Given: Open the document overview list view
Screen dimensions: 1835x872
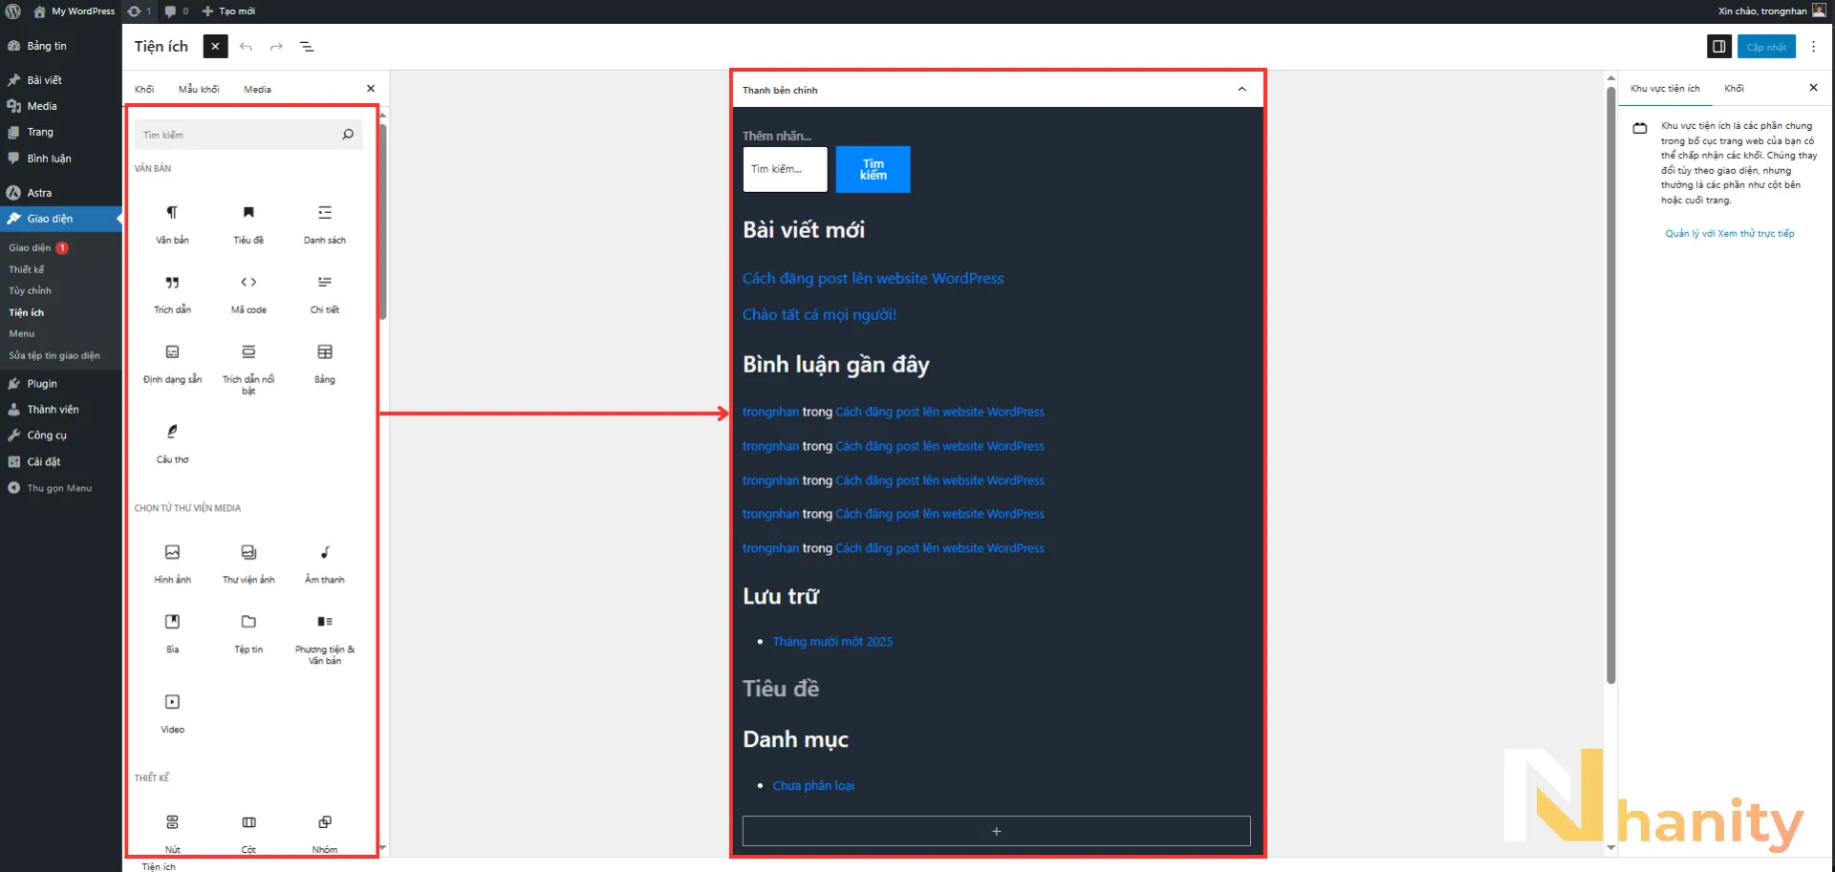Looking at the screenshot, I should tap(307, 47).
